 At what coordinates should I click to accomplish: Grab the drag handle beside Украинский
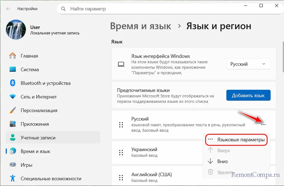tap(121, 152)
